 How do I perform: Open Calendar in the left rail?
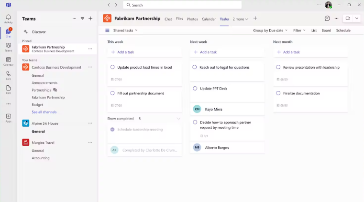click(x=8, y=61)
